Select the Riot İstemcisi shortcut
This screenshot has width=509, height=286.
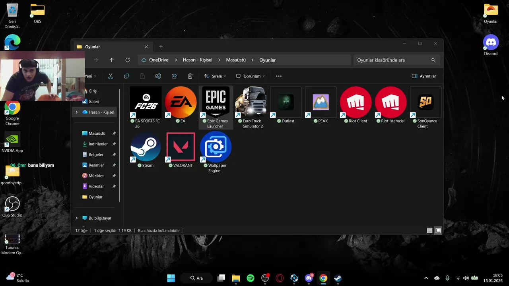(x=390, y=105)
